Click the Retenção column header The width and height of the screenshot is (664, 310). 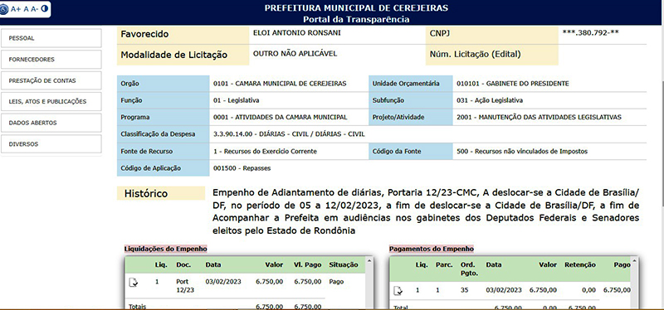coord(580,264)
